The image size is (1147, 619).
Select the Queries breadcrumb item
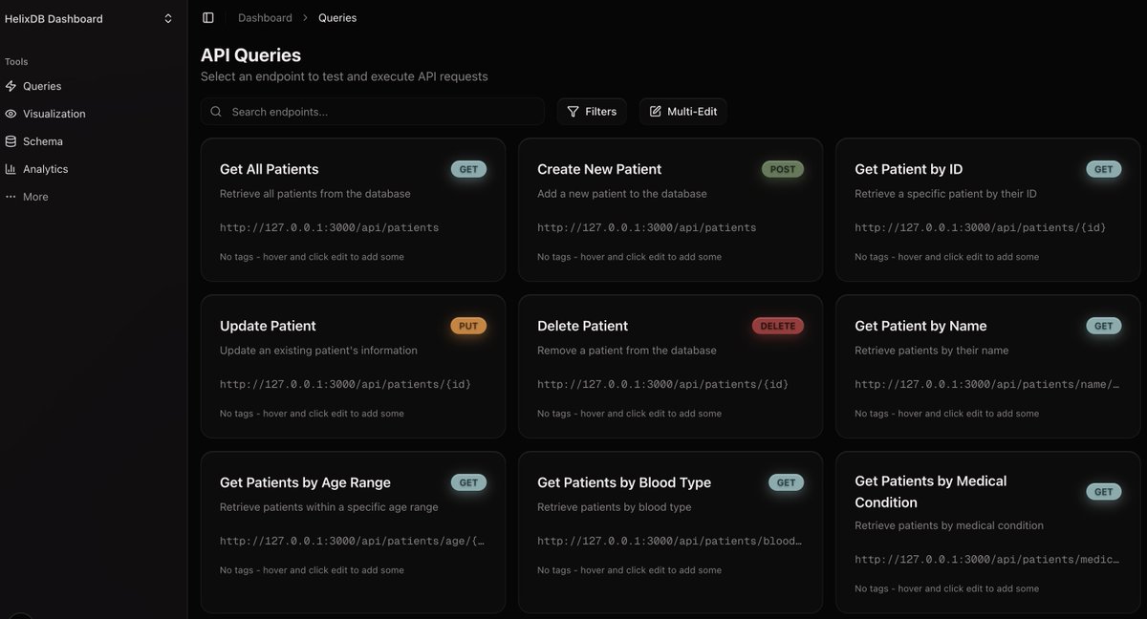(337, 18)
